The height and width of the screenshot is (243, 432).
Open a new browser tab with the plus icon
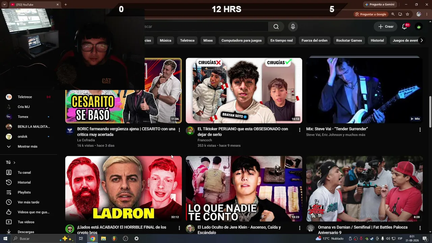[x=65, y=4]
